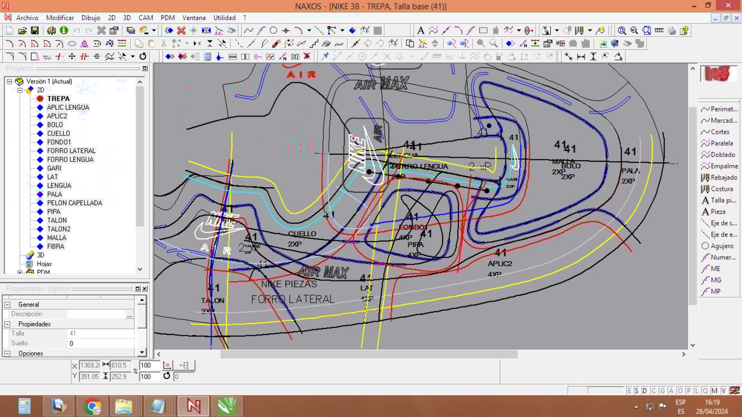
Task: Open the Modificar menu
Action: 60,18
